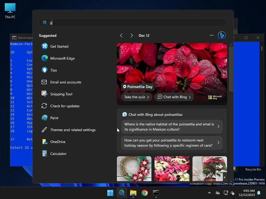266x199 pixels.
Task: Open Chat with Bing about poinsettias heading
Action: [x=155, y=115]
